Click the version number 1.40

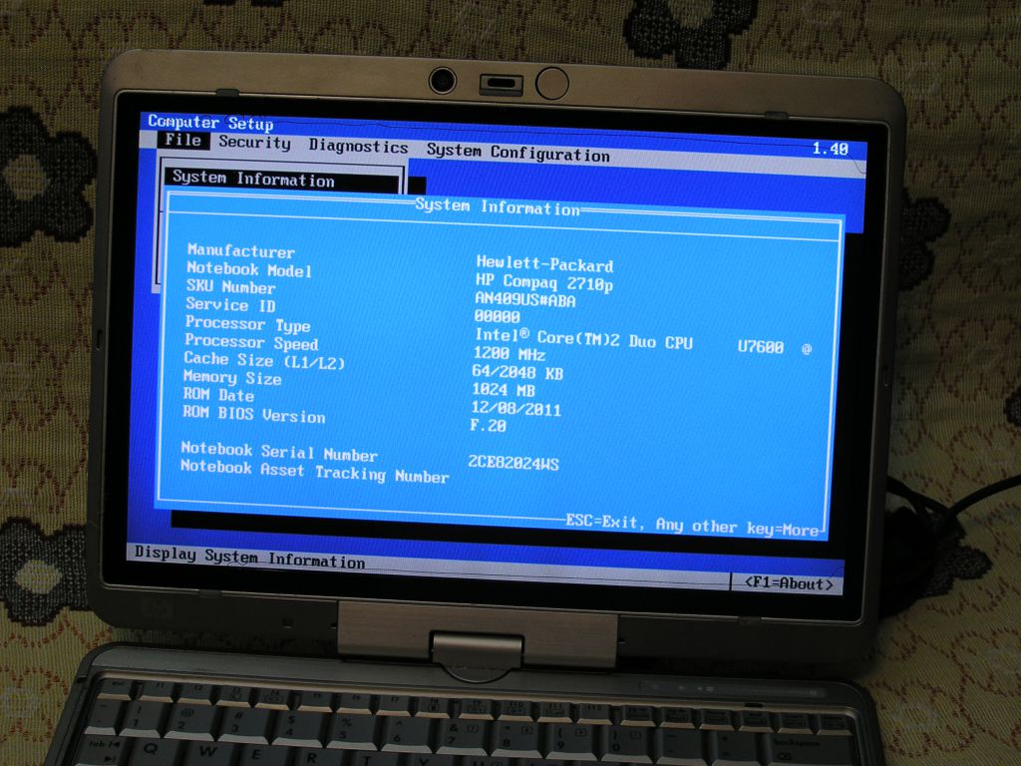pyautogui.click(x=831, y=149)
